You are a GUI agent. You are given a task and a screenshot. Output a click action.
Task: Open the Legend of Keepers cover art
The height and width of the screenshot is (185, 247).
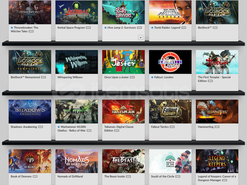coord(217,161)
